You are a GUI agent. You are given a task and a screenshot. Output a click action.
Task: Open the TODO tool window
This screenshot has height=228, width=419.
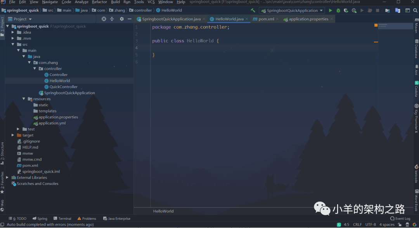coord(17,218)
